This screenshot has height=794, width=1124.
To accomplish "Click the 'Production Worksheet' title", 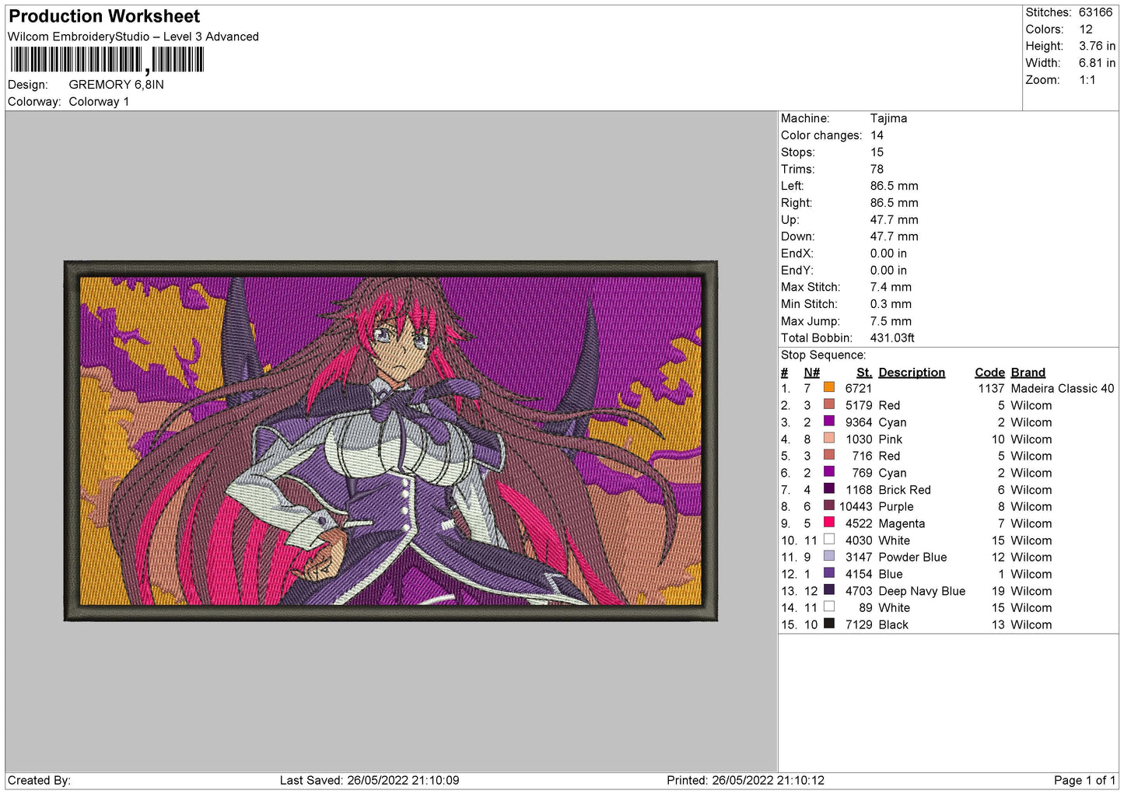I will [104, 16].
